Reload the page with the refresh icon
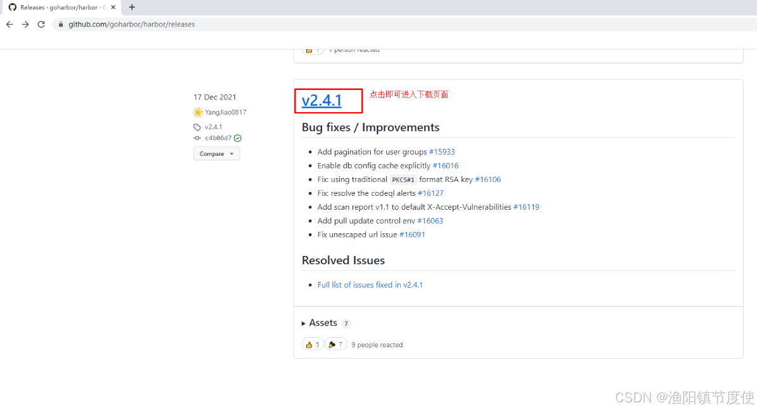Screen dimensions: 757x410 [41, 24]
